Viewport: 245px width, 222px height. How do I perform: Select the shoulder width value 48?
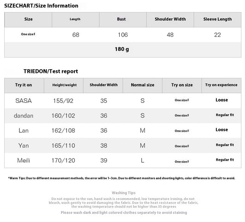pos(170,35)
